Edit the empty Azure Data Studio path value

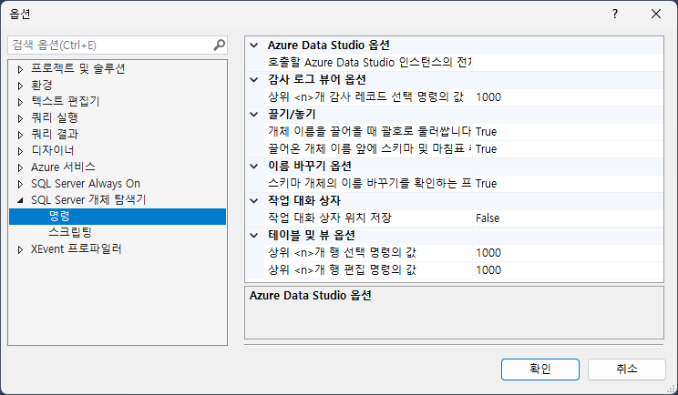[x=568, y=63]
